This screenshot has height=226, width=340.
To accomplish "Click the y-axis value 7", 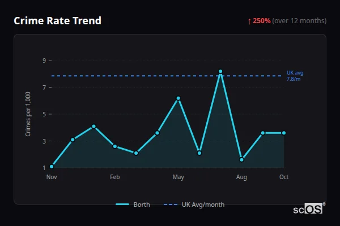I will click(44, 88).
